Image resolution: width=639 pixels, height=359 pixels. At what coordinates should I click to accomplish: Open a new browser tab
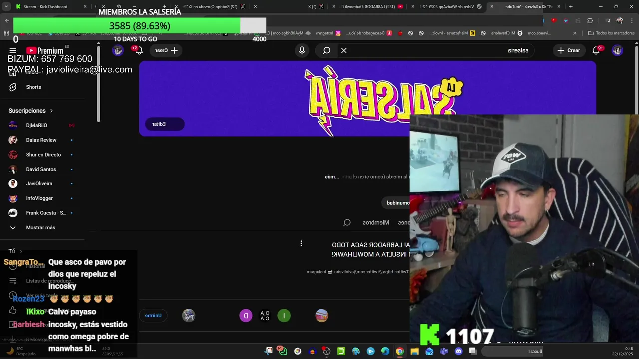pyautogui.click(x=571, y=7)
